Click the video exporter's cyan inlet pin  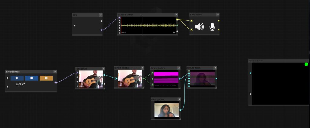(250, 73)
